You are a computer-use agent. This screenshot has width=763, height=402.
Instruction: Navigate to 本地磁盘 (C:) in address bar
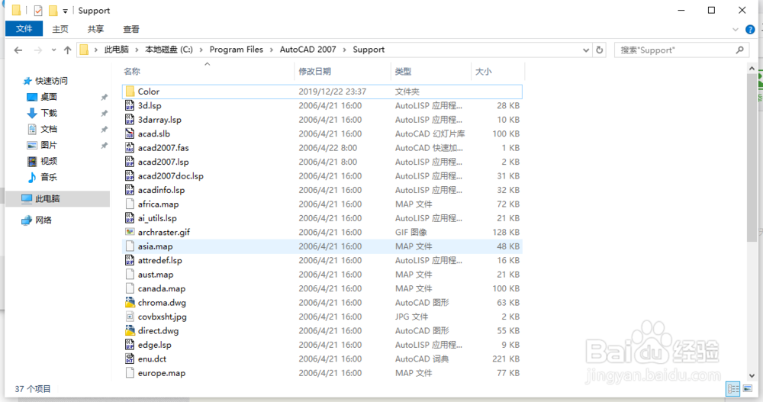coord(169,50)
